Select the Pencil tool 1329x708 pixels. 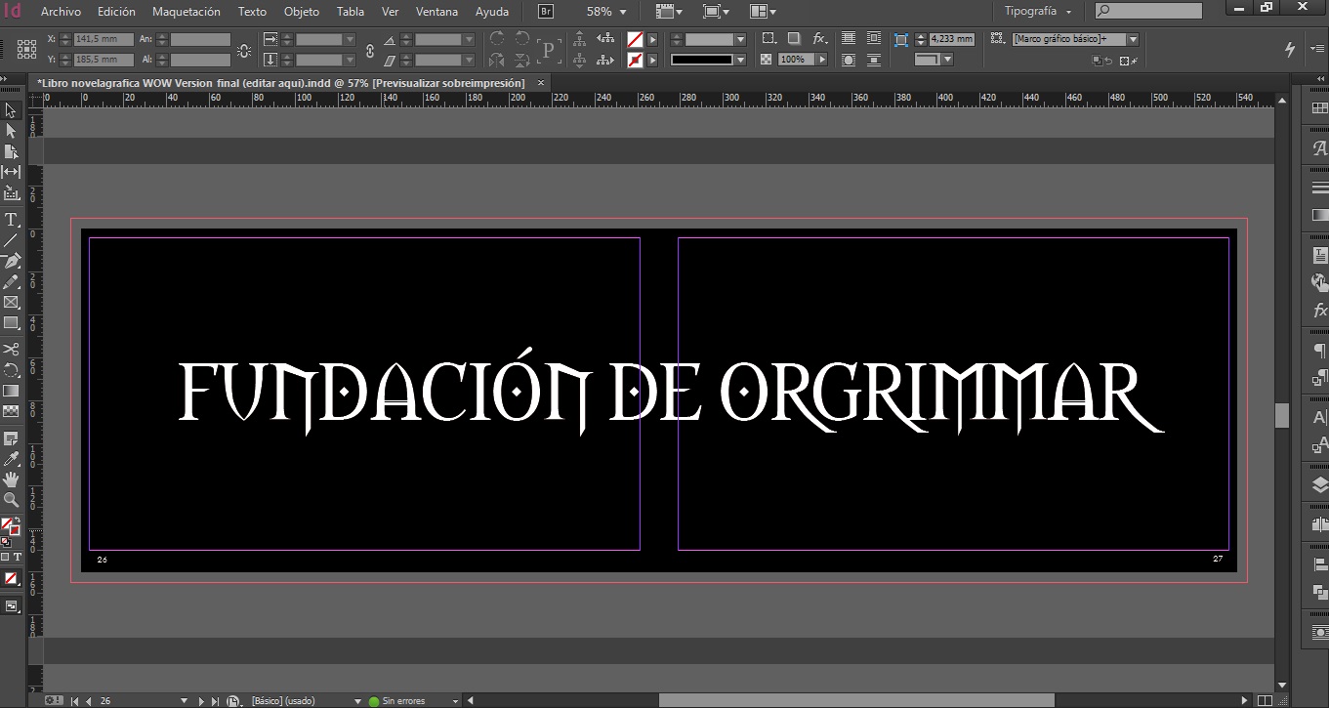click(12, 281)
